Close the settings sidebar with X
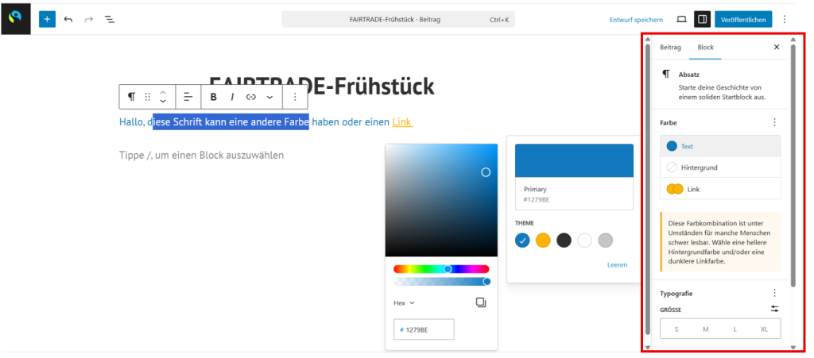The image size is (814, 358). (x=777, y=47)
